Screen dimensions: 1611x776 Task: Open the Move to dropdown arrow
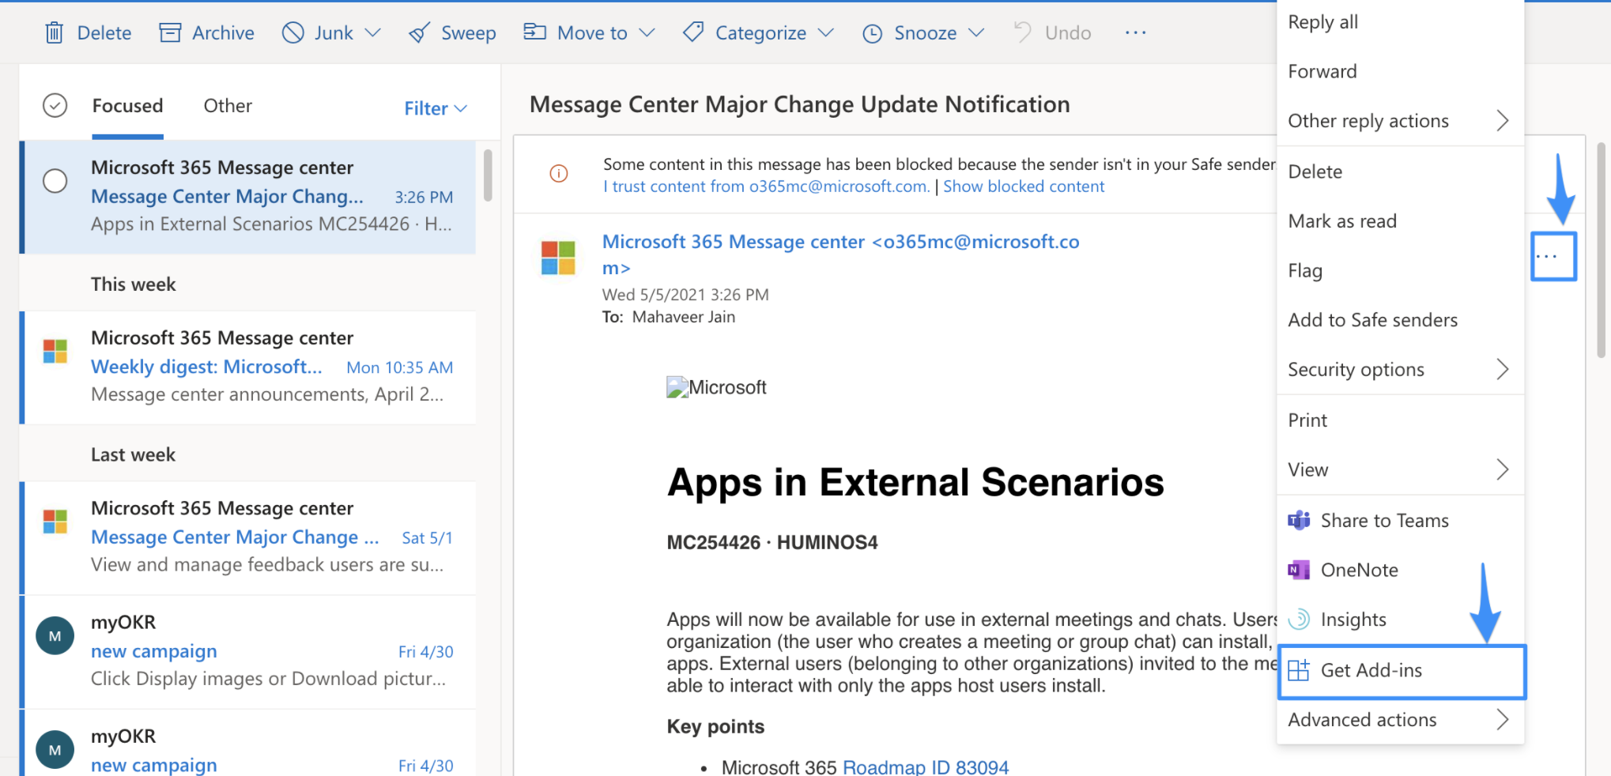coord(647,33)
